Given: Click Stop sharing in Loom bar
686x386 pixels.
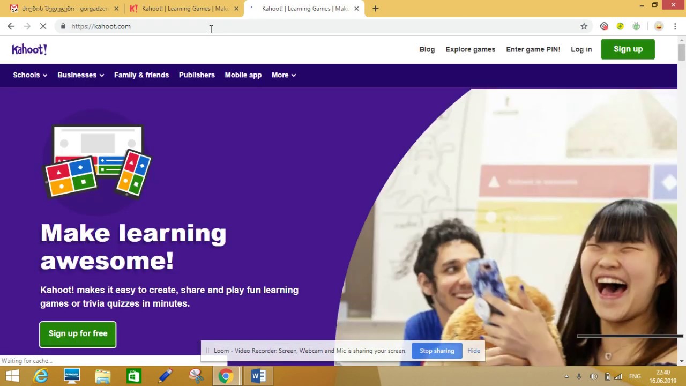Looking at the screenshot, I should tap(437, 351).
